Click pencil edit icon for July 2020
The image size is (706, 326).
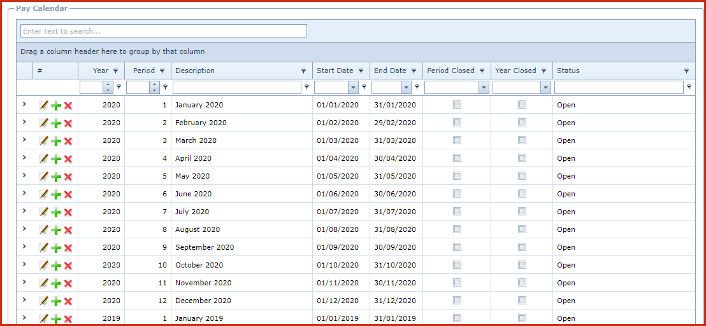[x=43, y=212]
